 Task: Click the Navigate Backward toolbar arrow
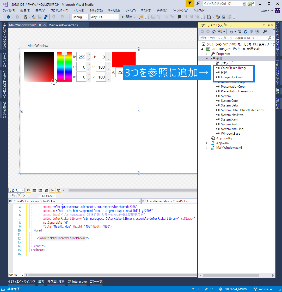8,17
